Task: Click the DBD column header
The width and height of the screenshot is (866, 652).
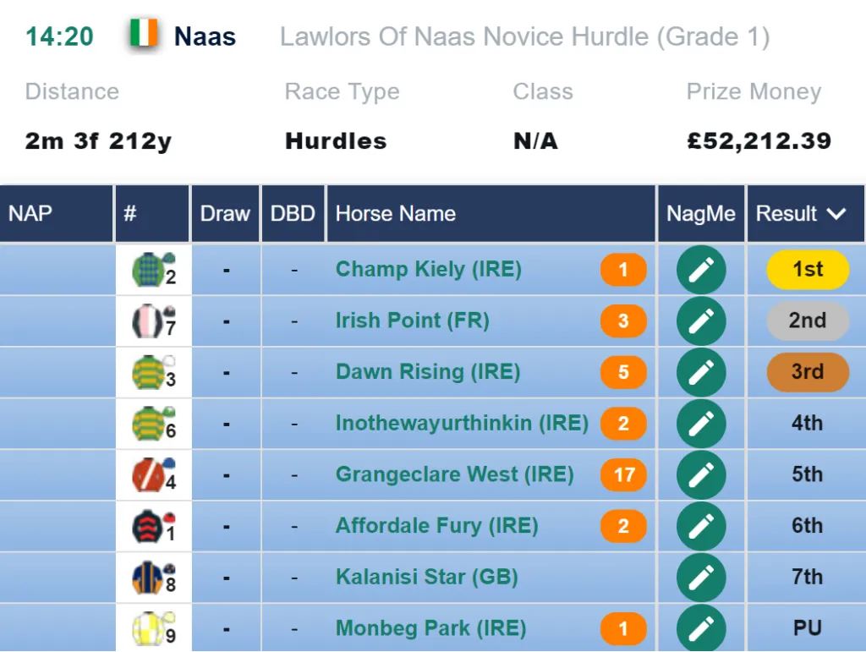Action: [293, 214]
